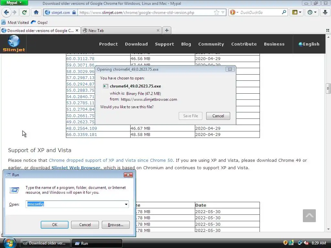
Task: Open the bookmarks menu button
Action: point(297,13)
